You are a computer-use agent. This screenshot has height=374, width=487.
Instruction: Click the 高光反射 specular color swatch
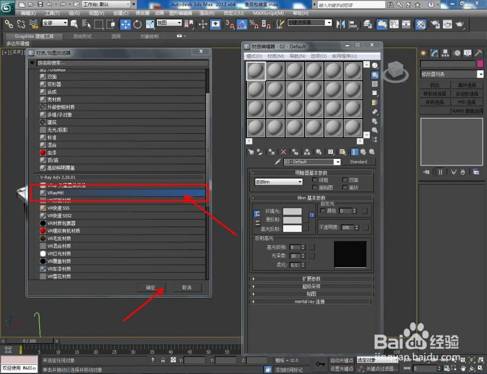point(292,229)
